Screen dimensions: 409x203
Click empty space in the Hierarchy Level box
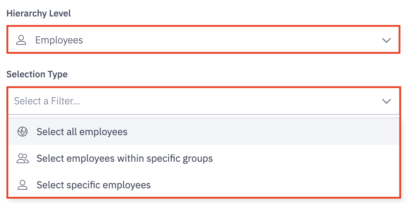click(x=228, y=40)
